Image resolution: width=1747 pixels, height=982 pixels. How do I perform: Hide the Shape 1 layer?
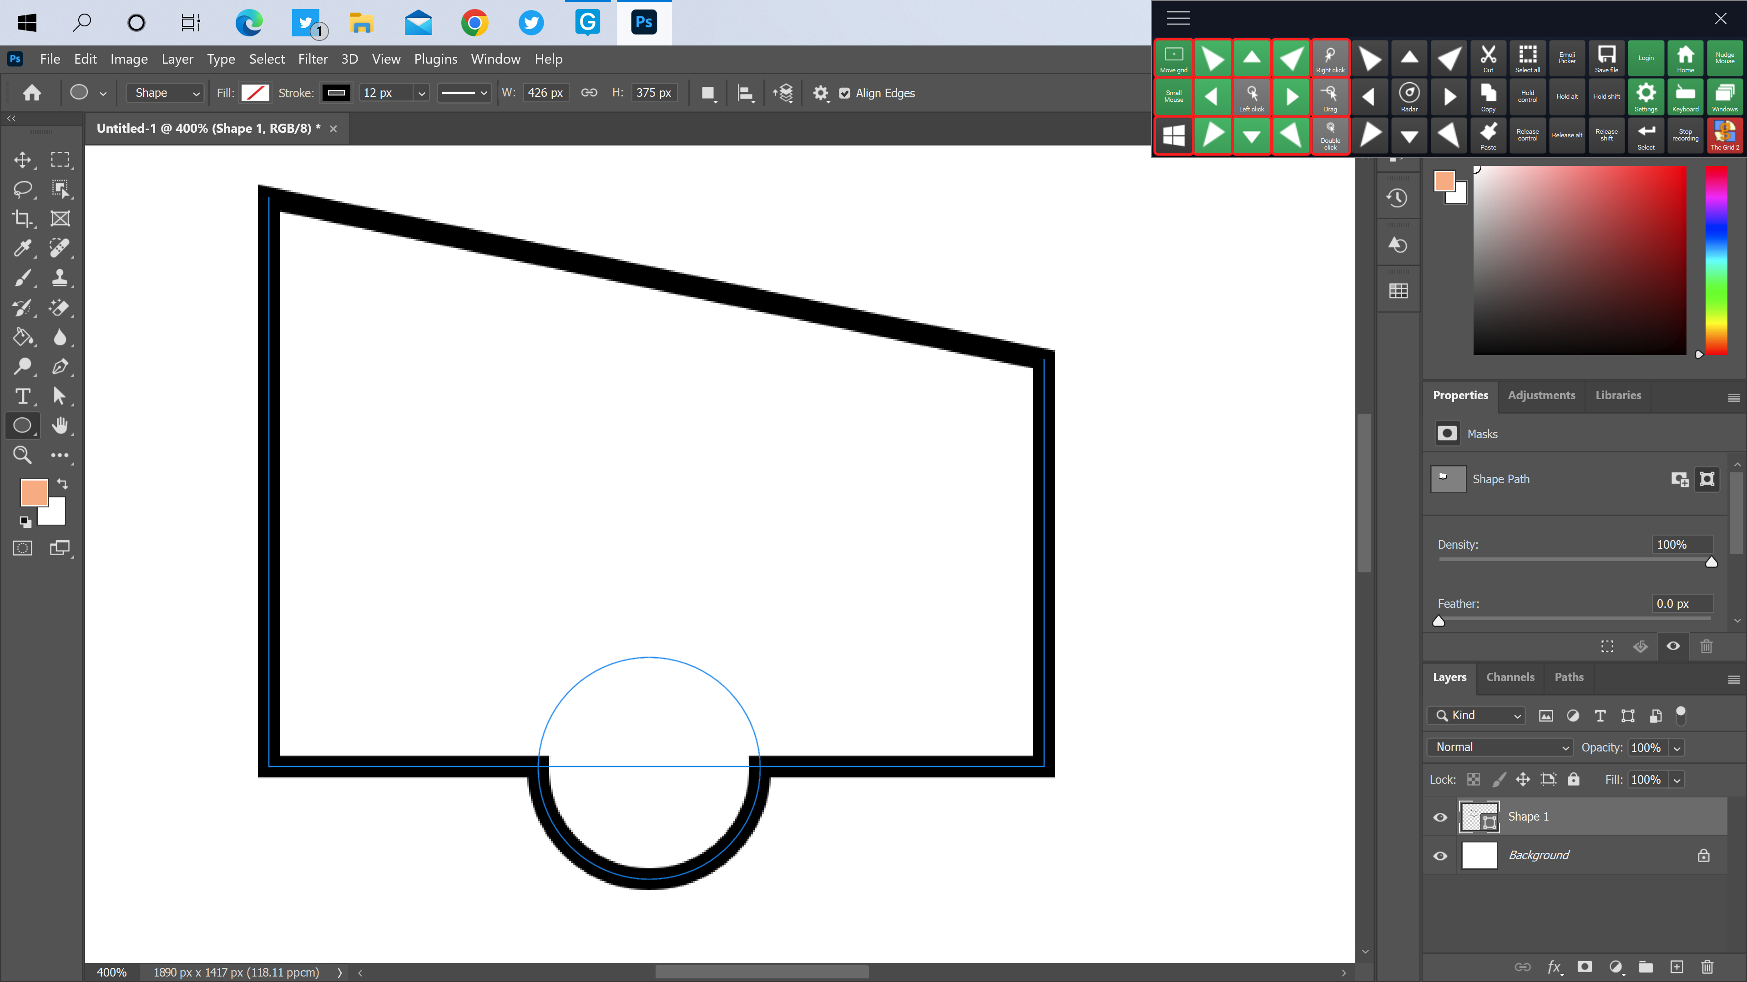pos(1440,817)
